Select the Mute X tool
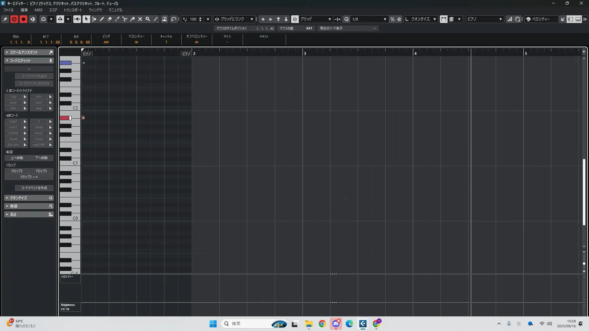The height and width of the screenshot is (331, 589). pyautogui.click(x=140, y=19)
